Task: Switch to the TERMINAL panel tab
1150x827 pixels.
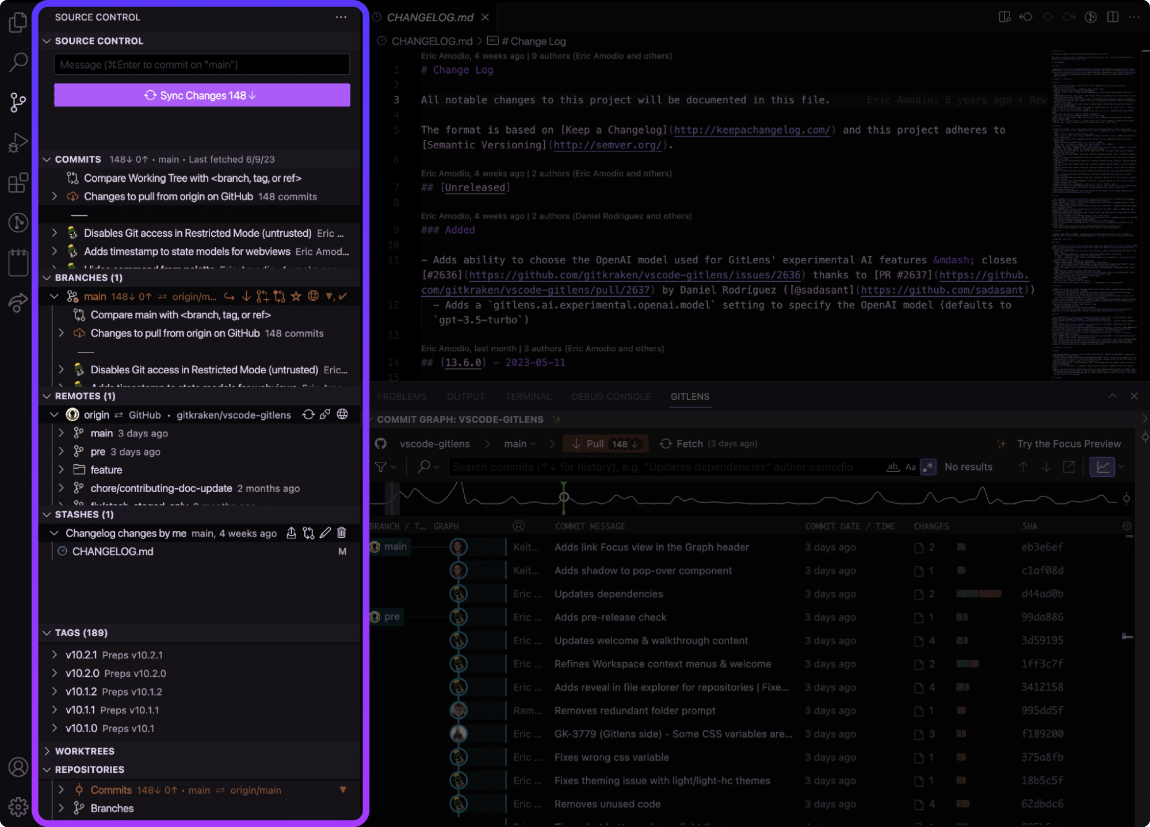Action: (528, 397)
